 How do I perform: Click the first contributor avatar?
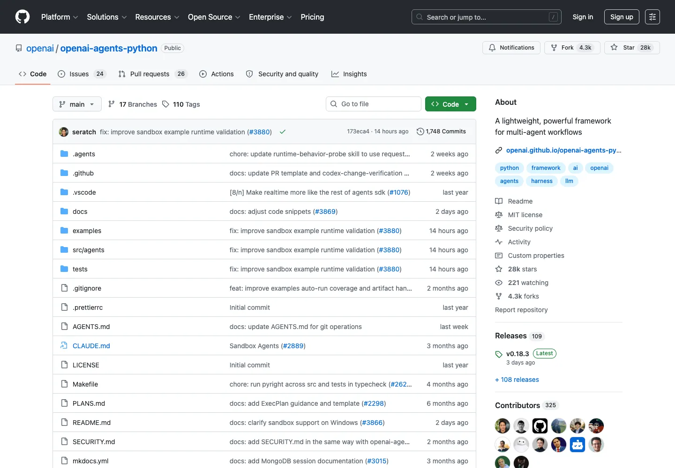[x=502, y=426]
